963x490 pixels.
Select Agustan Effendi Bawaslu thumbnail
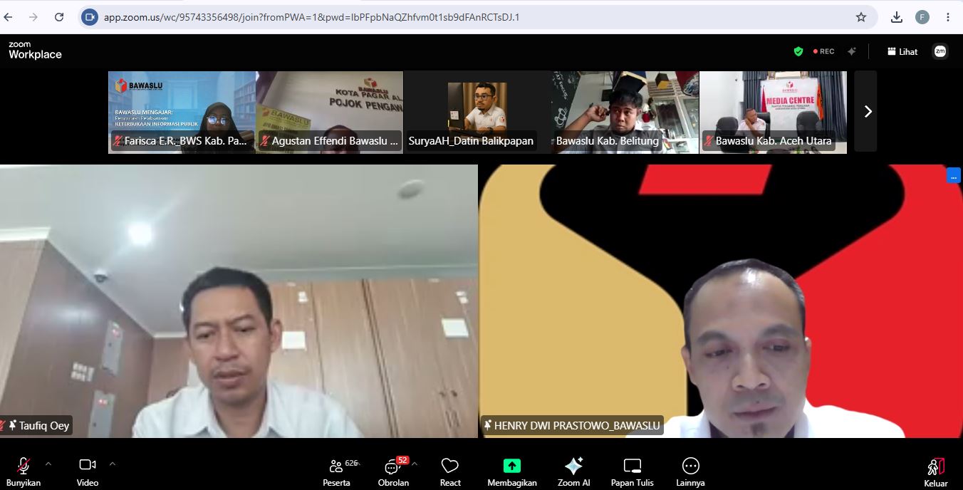(329, 112)
